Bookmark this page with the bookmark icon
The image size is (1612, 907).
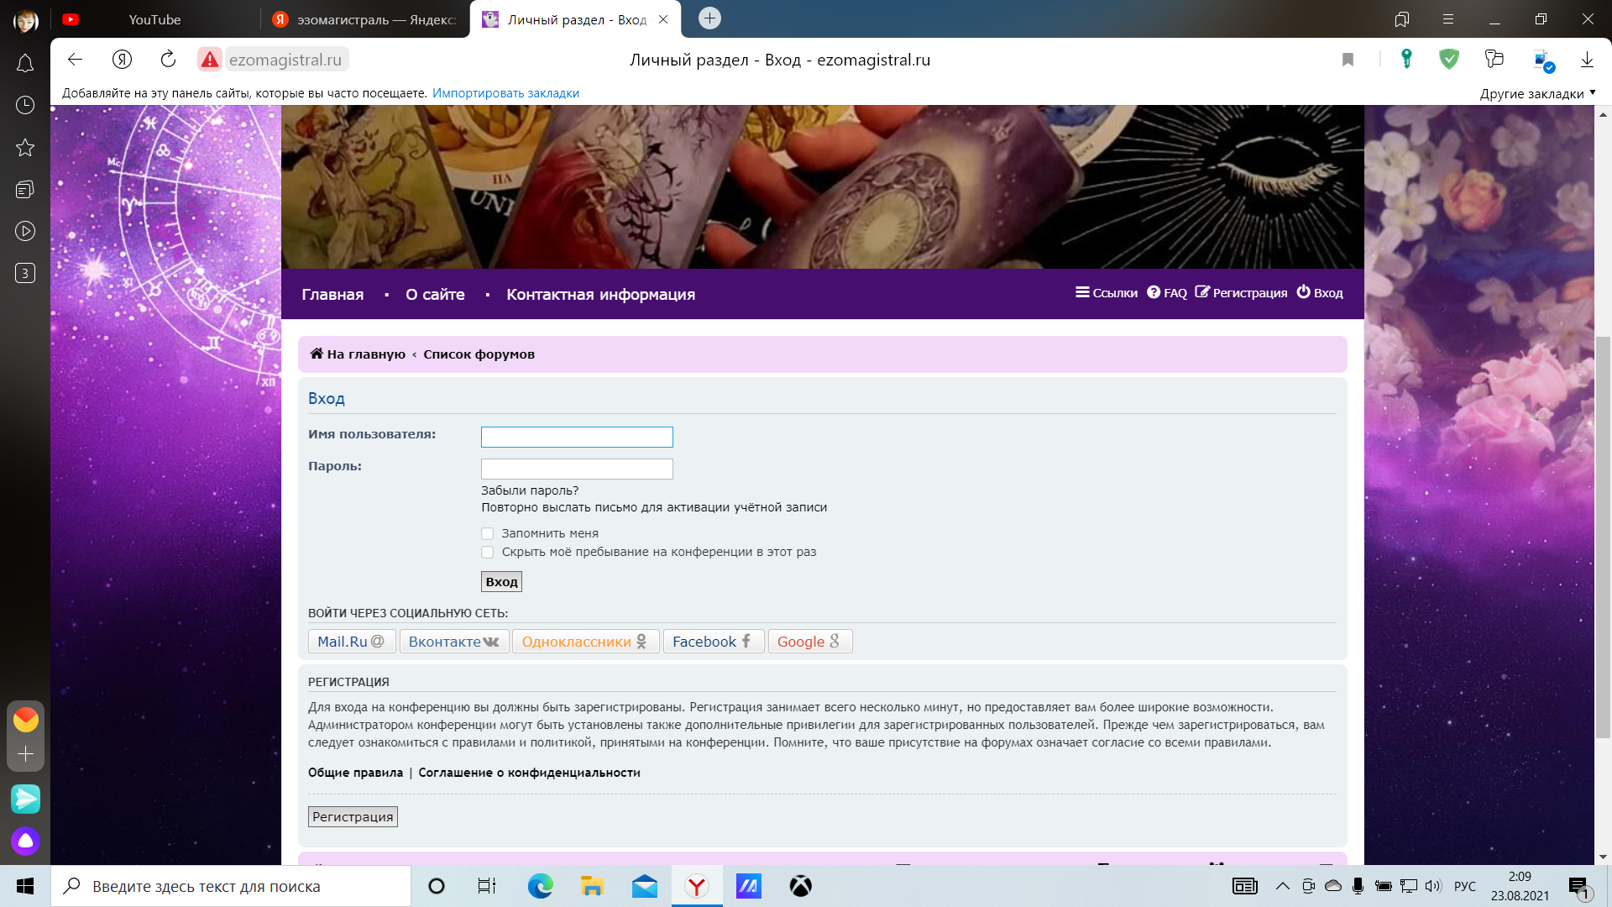coord(1348,60)
